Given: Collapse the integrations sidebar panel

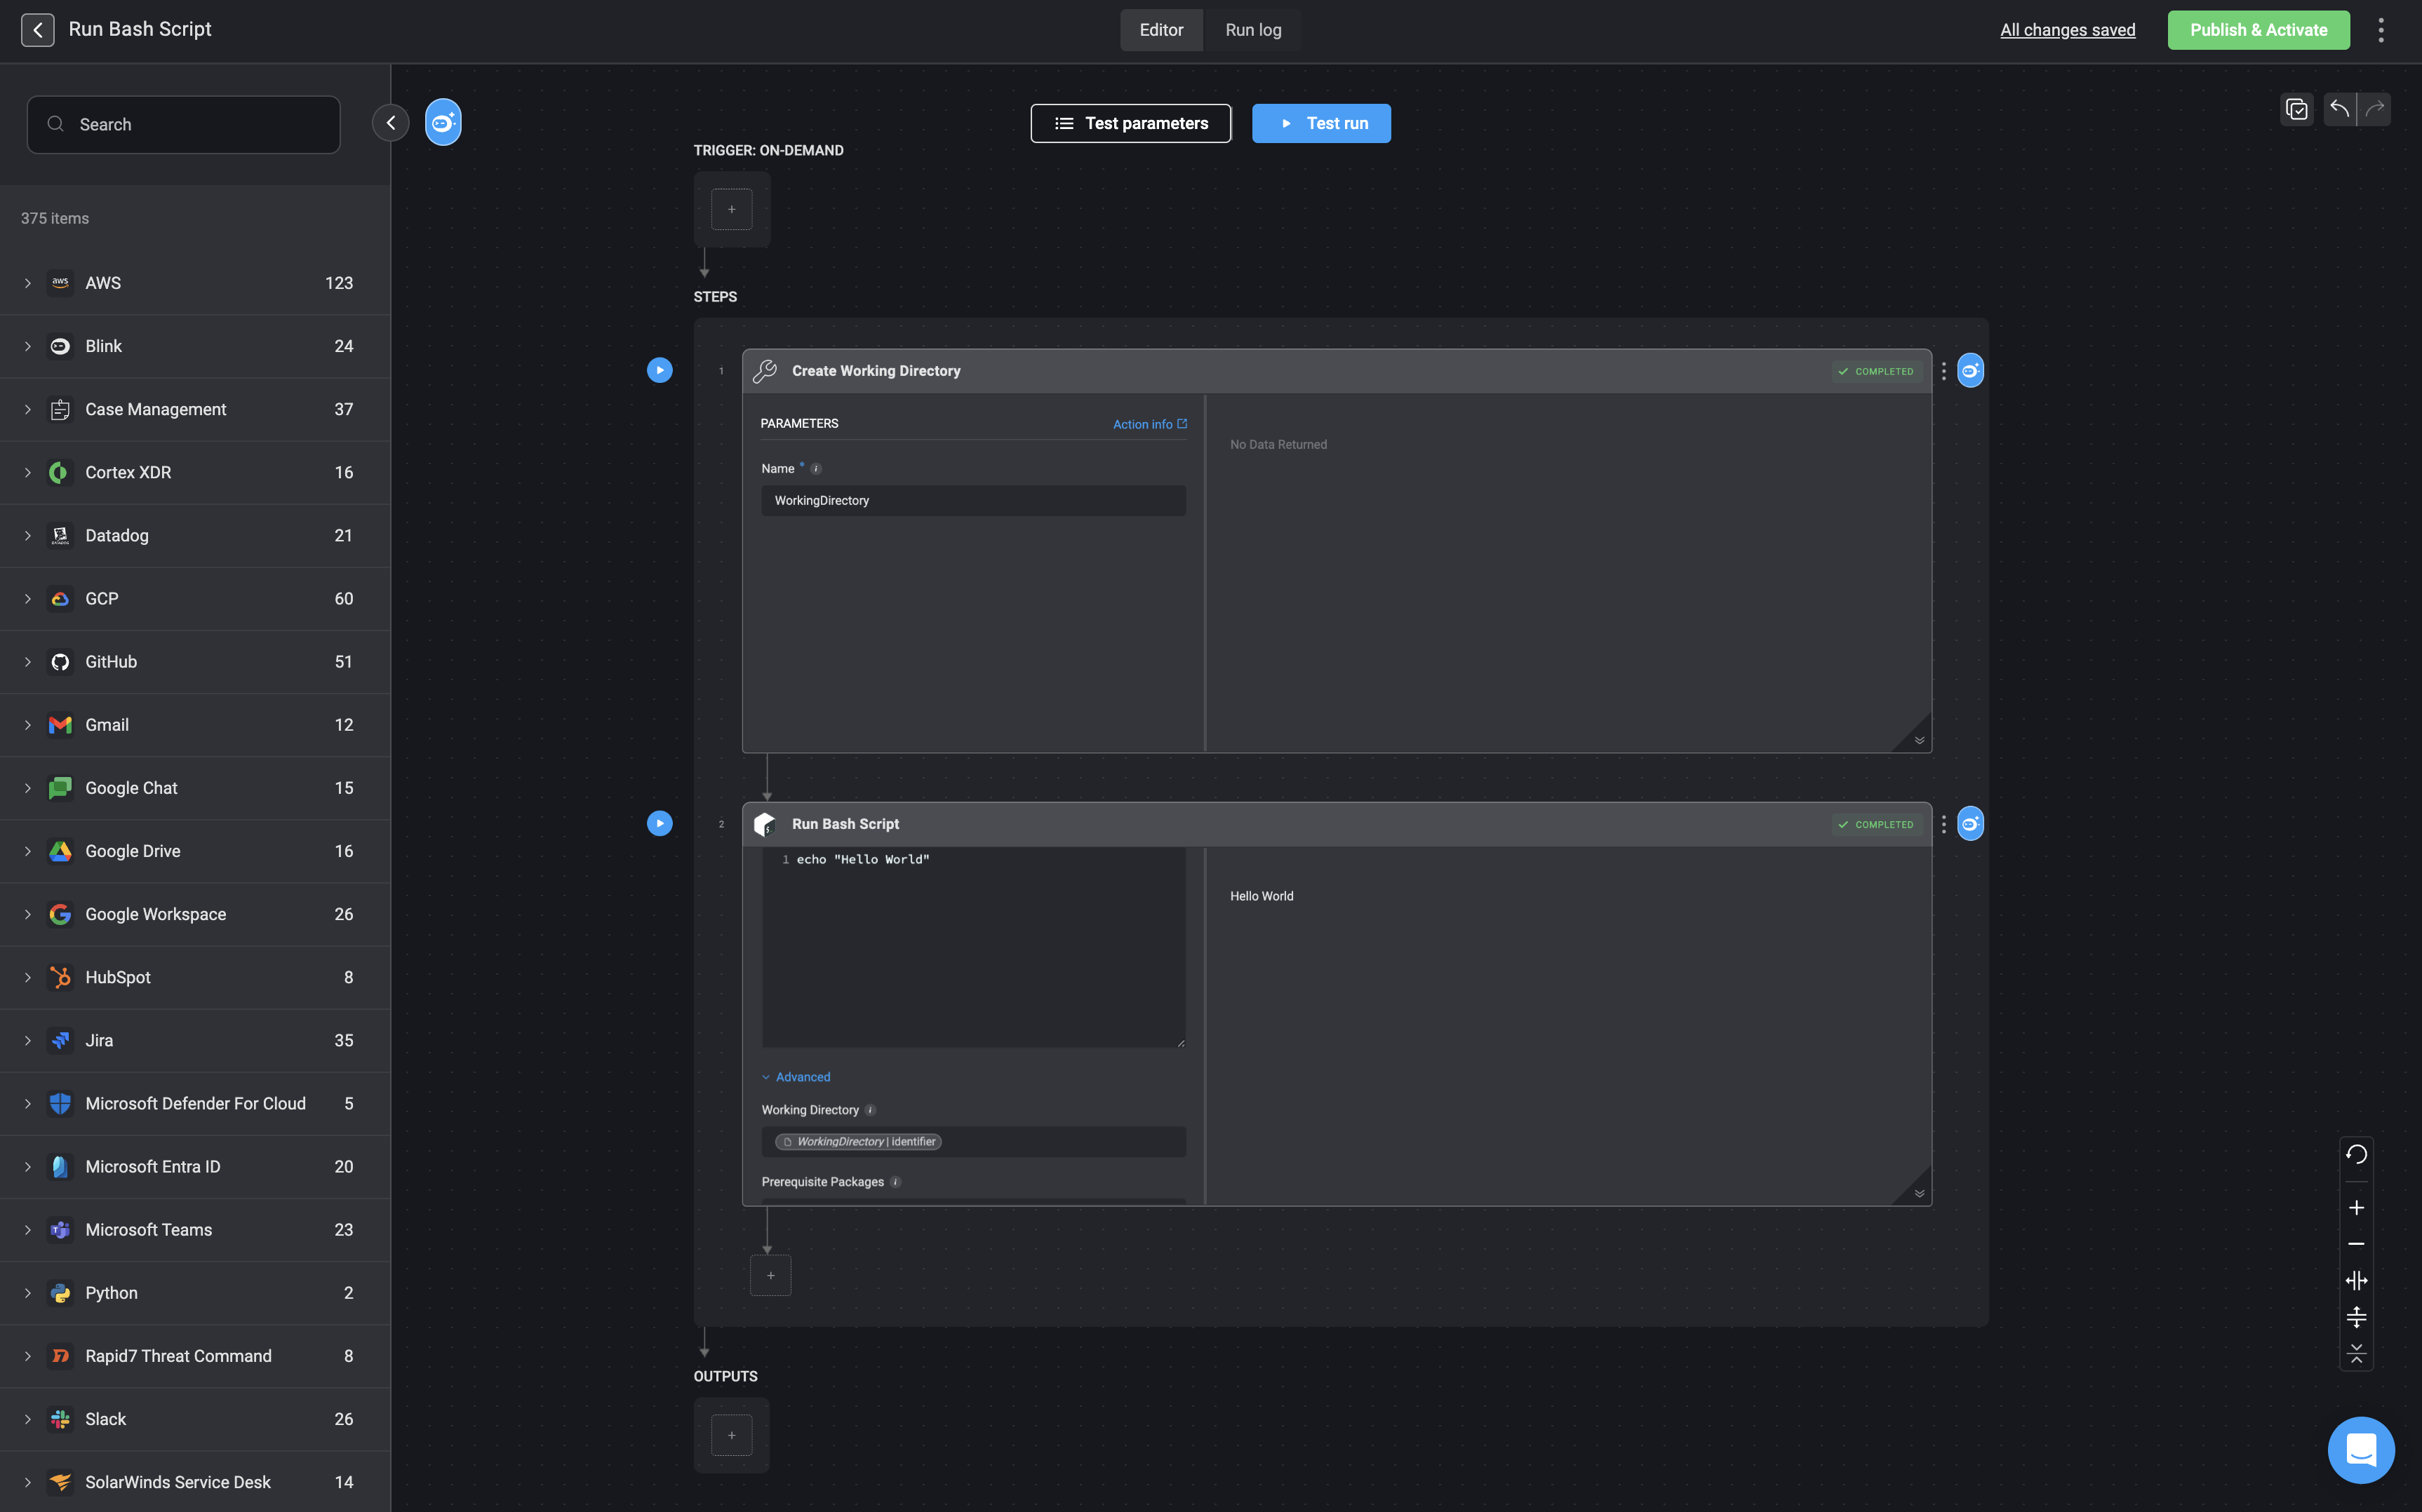Looking at the screenshot, I should (390, 123).
